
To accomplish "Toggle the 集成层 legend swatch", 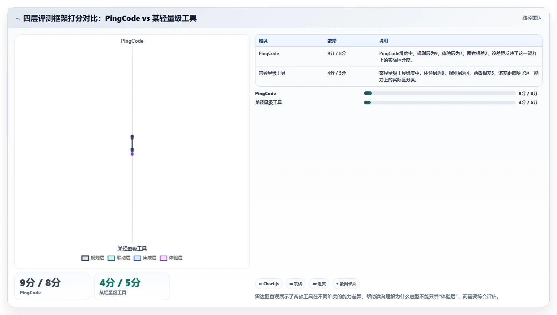I will pos(137,258).
